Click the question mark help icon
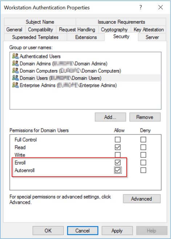This screenshot has width=171, height=239. tap(141, 7)
